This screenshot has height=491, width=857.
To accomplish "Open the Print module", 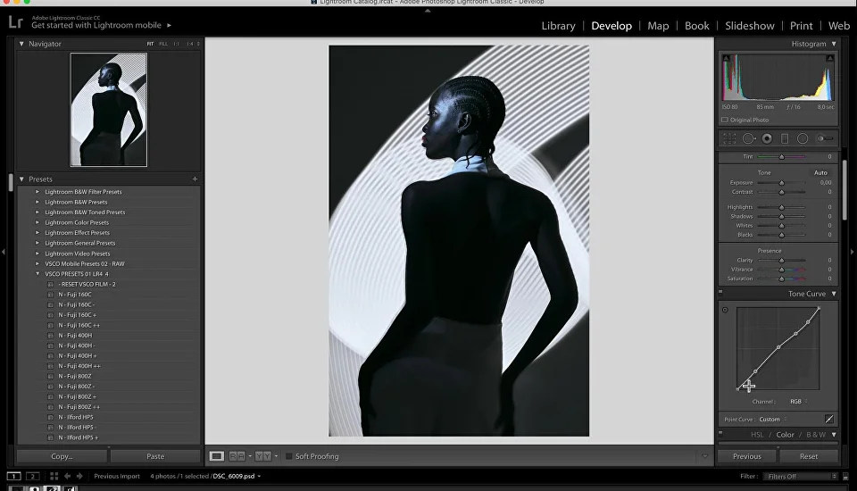I will [x=801, y=26].
